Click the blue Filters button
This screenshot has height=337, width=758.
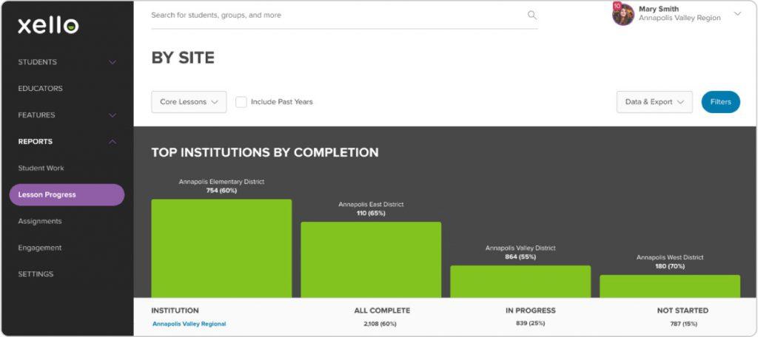click(x=720, y=102)
